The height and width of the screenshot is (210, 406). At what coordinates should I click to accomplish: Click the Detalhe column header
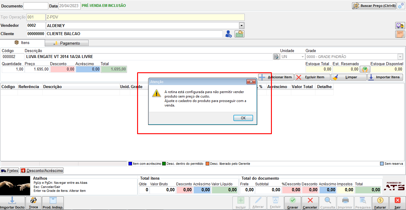(x=324, y=87)
